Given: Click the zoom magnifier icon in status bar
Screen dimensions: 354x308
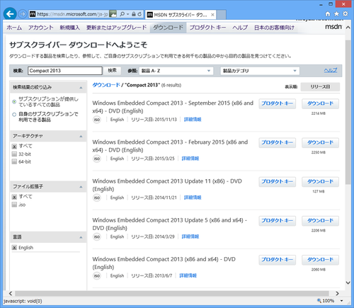Looking at the screenshot, I should (x=319, y=301).
